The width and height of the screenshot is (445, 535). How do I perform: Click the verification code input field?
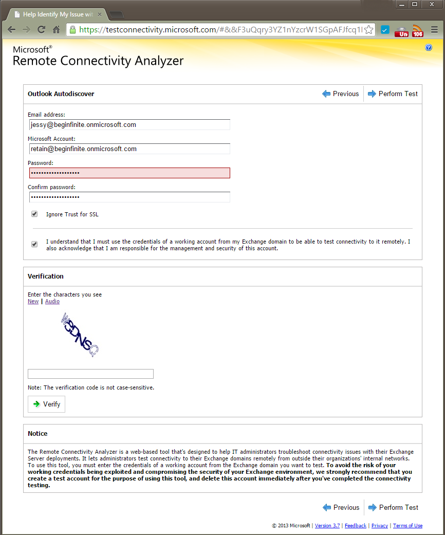(x=90, y=374)
